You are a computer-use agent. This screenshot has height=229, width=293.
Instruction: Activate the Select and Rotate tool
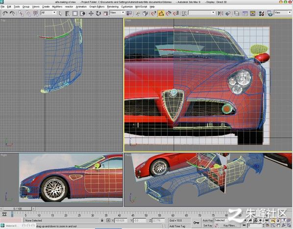click(x=98, y=13)
